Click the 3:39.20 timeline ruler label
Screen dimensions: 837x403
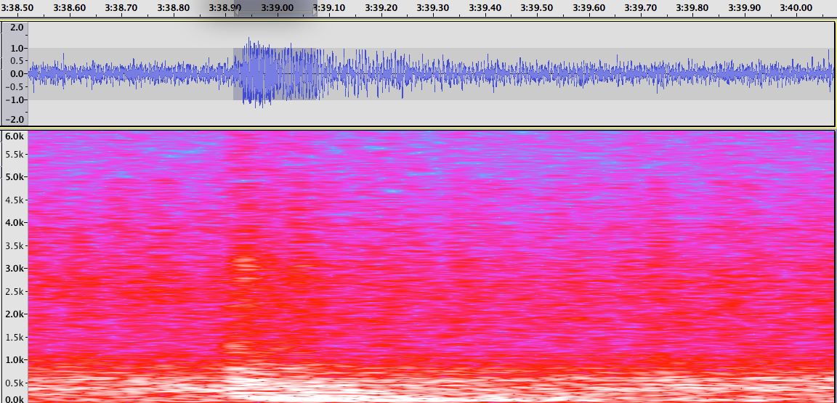(x=381, y=7)
